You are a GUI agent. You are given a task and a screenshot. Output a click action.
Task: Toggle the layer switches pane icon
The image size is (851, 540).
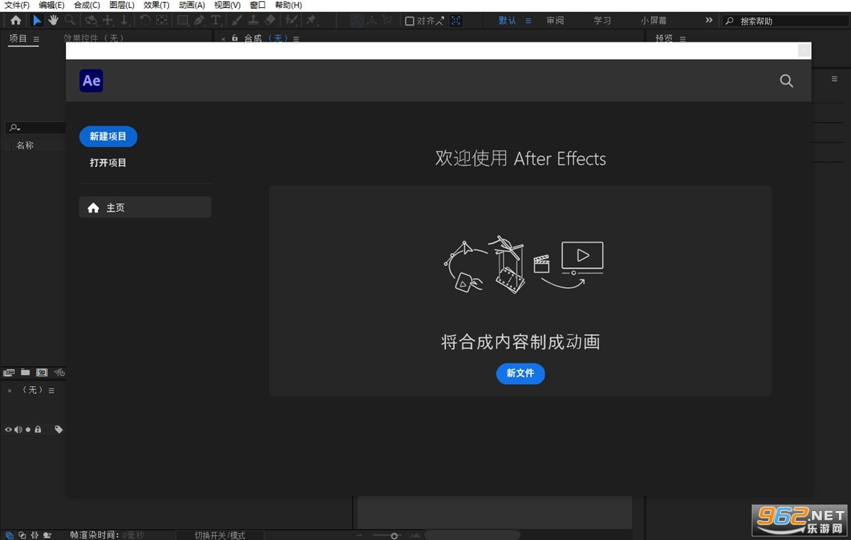coord(9,535)
